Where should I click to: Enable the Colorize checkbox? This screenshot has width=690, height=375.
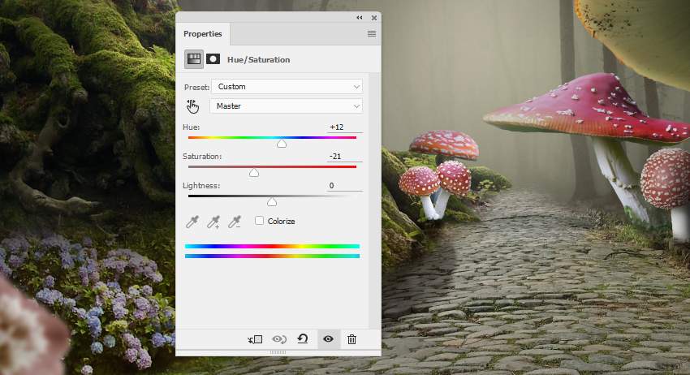(259, 221)
